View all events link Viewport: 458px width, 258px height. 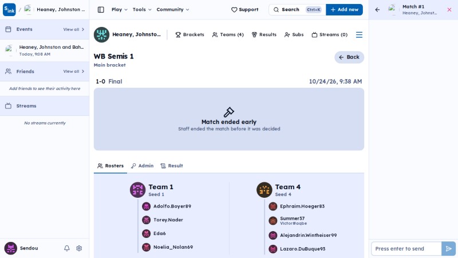[x=74, y=29]
